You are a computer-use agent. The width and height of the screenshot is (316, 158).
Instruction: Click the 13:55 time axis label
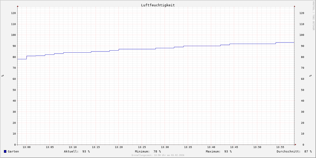click(280, 147)
